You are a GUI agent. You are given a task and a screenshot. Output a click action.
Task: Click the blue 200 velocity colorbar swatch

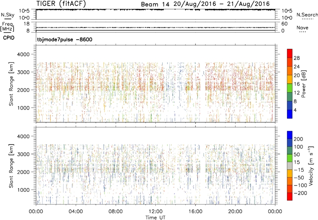(x=290, y=135)
